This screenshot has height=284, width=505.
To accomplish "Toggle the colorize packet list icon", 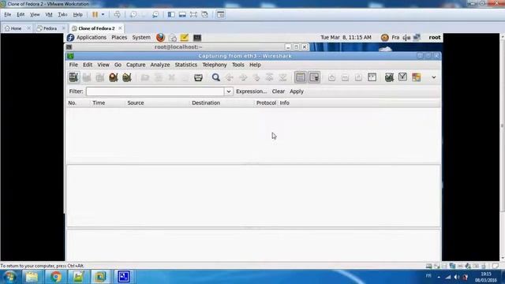I will tap(301, 77).
